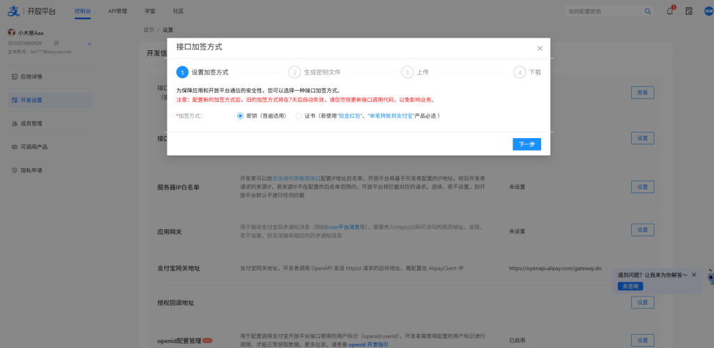Image resolution: width=714 pixels, height=348 pixels.
Task: Click 下一步 button
Action: click(x=527, y=144)
